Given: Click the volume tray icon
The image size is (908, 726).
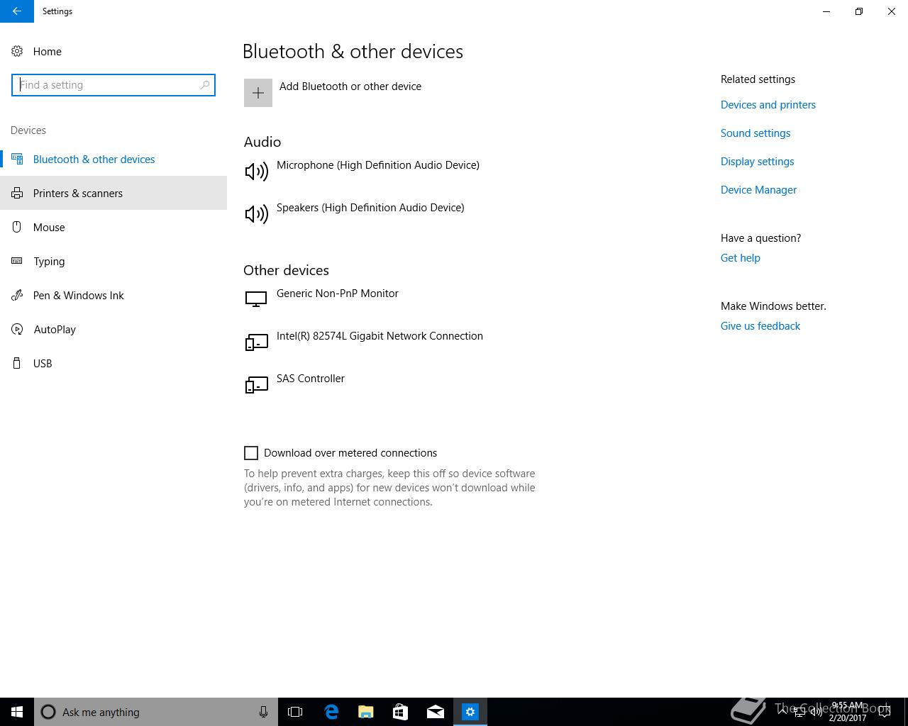Looking at the screenshot, I should [816, 712].
